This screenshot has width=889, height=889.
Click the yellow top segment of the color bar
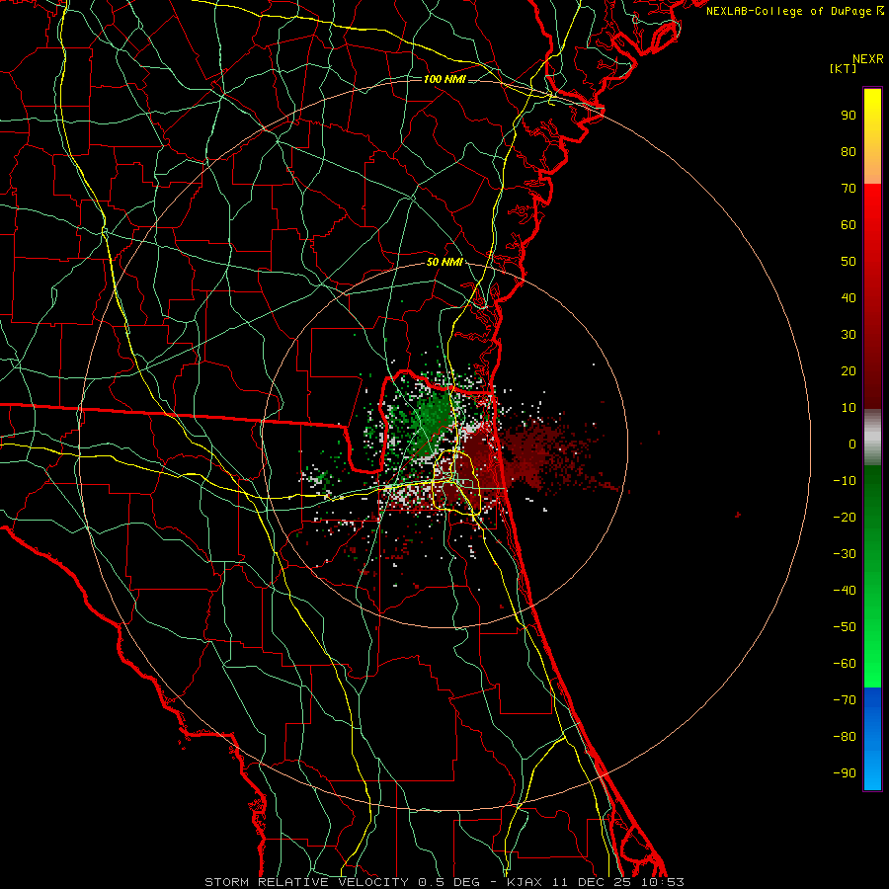point(872,136)
